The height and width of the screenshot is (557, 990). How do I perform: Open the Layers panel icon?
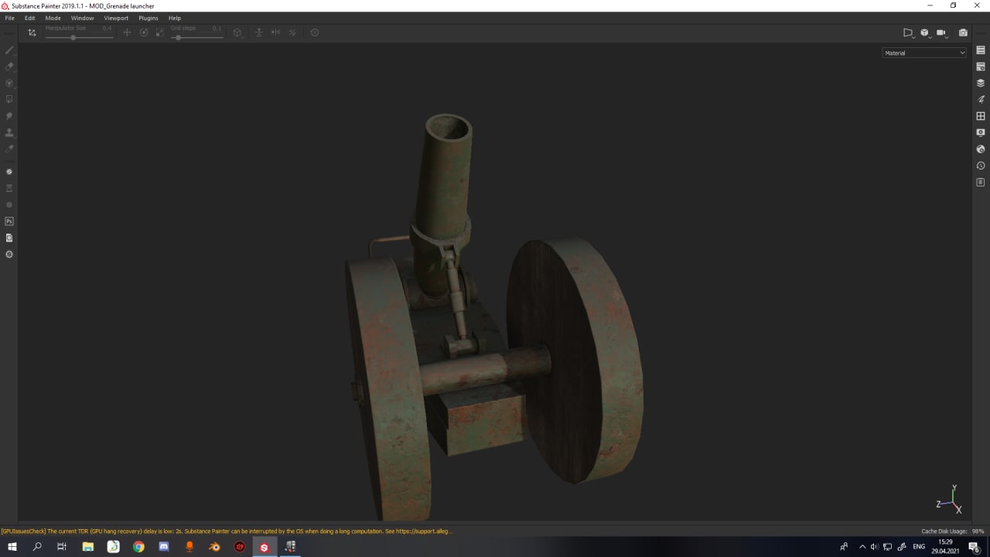981,83
